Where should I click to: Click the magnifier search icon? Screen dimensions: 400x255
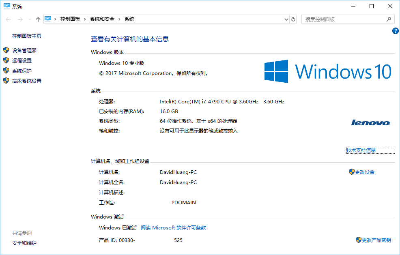point(389,19)
